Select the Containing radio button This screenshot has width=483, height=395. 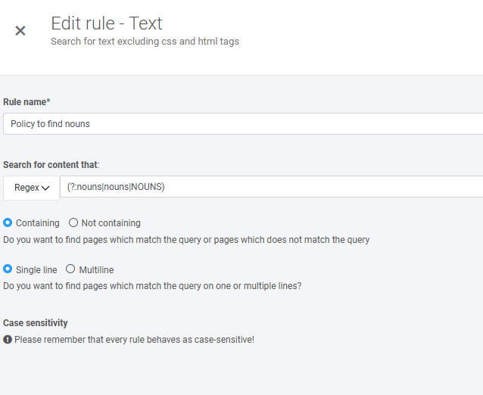(8, 223)
